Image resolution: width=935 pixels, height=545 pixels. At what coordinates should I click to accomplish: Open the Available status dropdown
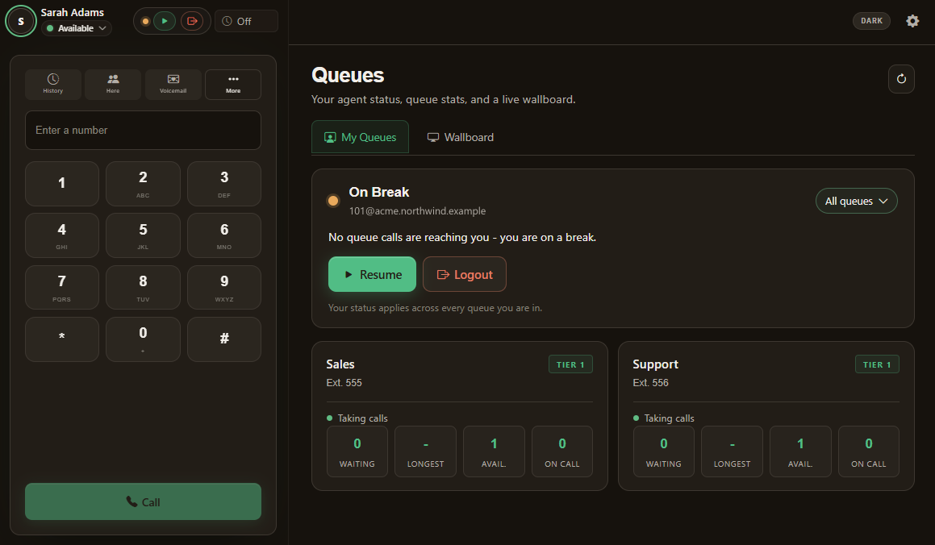click(x=77, y=28)
